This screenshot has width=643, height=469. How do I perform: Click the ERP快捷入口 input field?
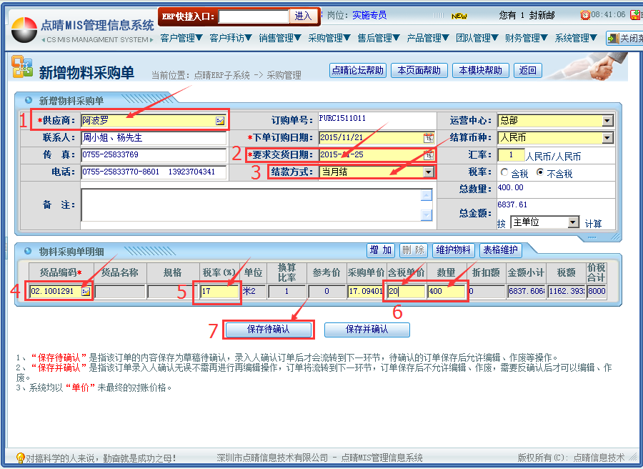pos(254,16)
